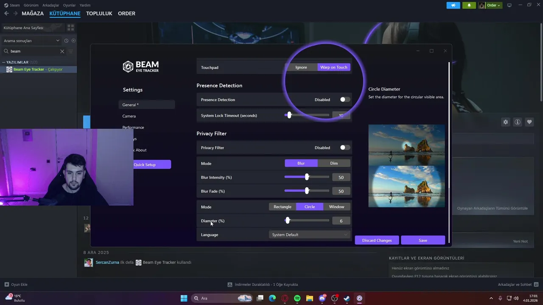543x305 pixels.
Task: Click the Steam announcements megaphone button
Action: pos(453,5)
